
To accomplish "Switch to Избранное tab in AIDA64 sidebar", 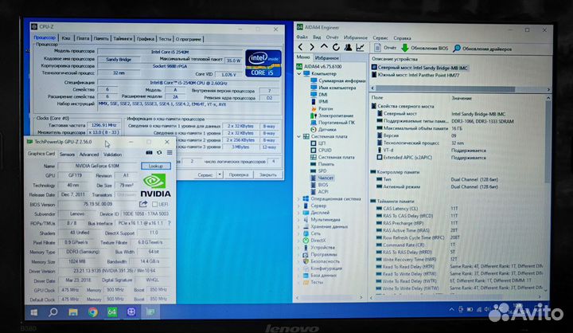I will pyautogui.click(x=327, y=58).
